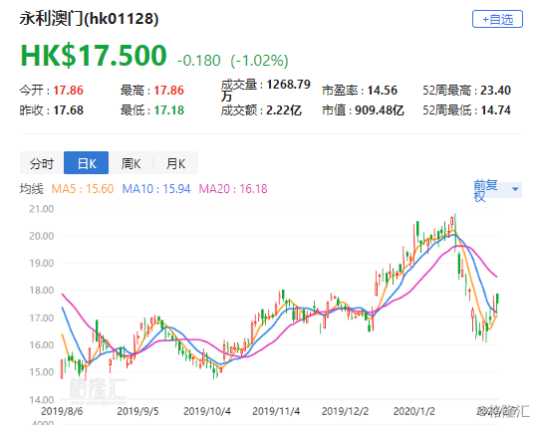Click the 20.00 price axis label
537x425 pixels.
(42, 236)
